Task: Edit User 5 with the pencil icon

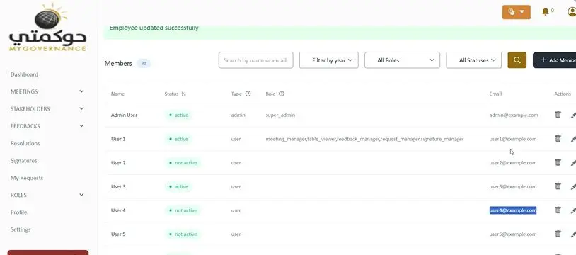Action: (x=573, y=234)
